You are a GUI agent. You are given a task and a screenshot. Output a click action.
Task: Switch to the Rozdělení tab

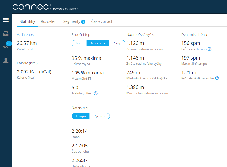click(49, 21)
